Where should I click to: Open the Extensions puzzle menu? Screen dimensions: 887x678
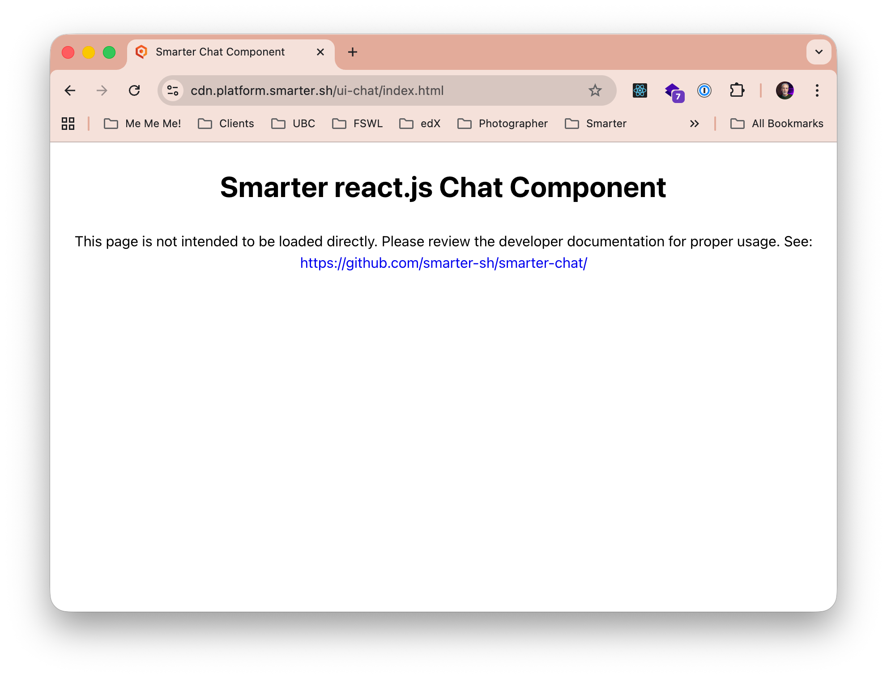pyautogui.click(x=737, y=90)
